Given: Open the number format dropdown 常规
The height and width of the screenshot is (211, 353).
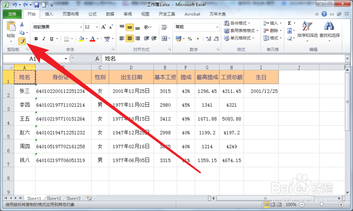Looking at the screenshot, I should click(x=217, y=27).
